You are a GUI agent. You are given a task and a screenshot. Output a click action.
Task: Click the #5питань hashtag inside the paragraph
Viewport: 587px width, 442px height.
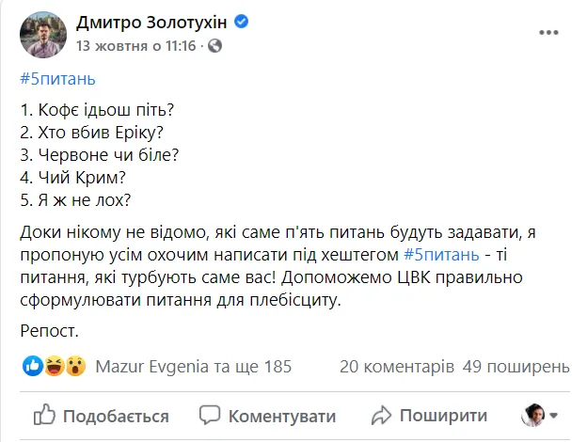[x=441, y=256]
